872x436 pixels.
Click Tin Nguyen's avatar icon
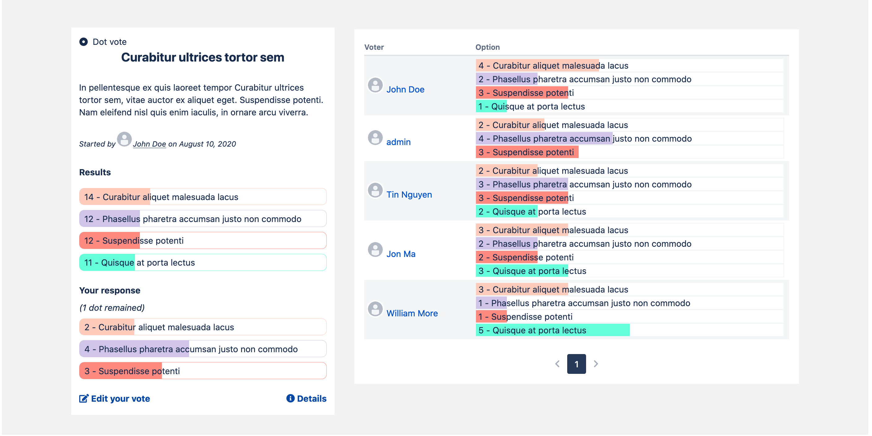(x=375, y=190)
